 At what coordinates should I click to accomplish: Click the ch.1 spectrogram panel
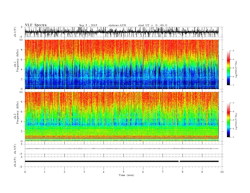tap(122, 64)
